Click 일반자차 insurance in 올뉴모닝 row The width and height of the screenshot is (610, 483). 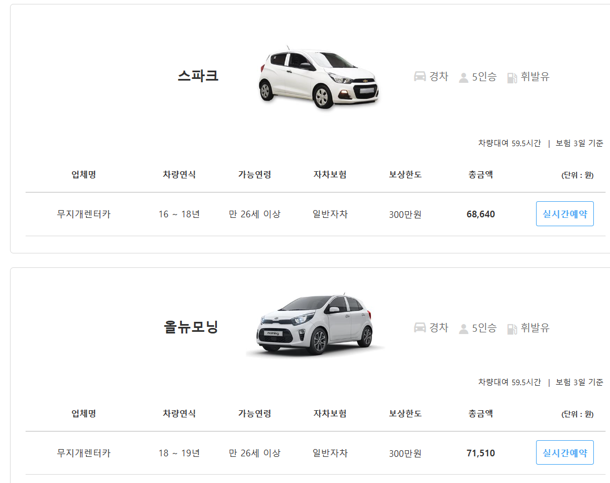[330, 453]
